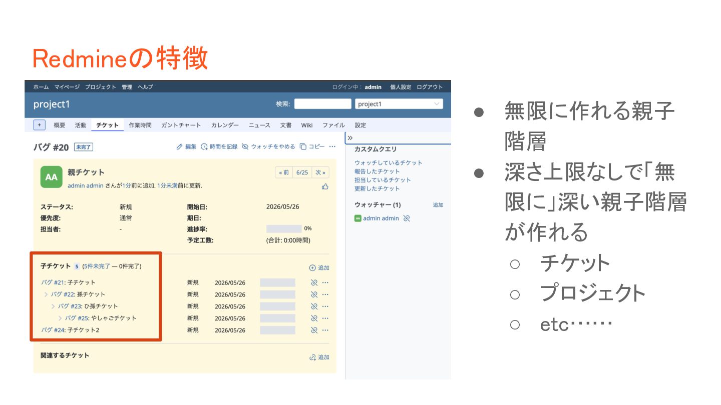This screenshot has width=721, height=405.
Task: Click the thumbs-up like icon
Action: click(x=325, y=186)
